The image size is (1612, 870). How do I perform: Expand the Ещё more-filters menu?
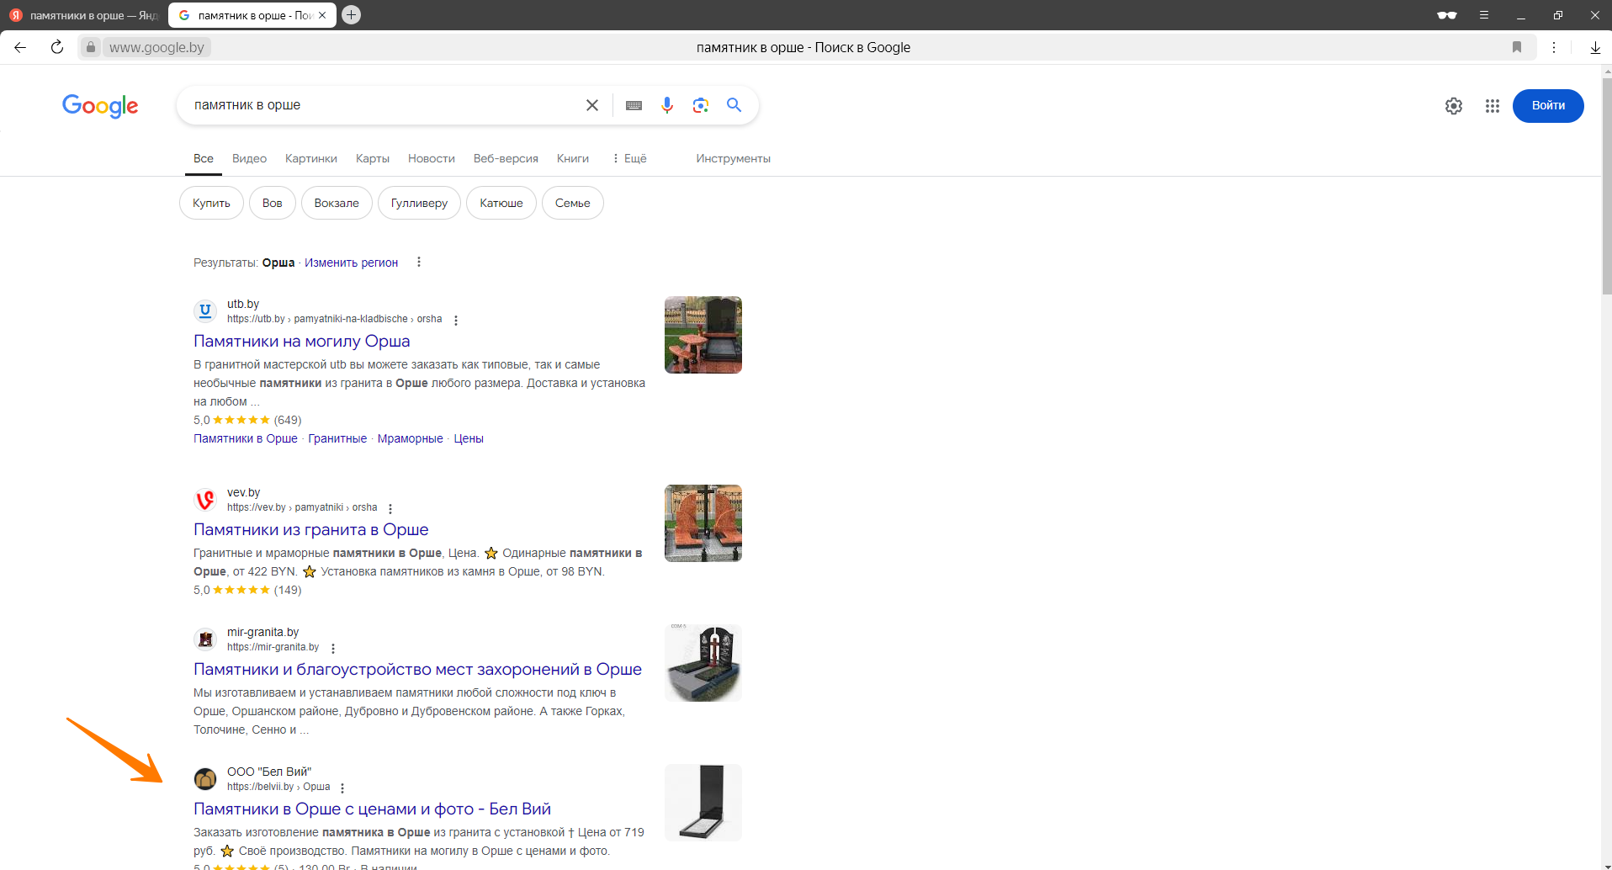point(629,158)
